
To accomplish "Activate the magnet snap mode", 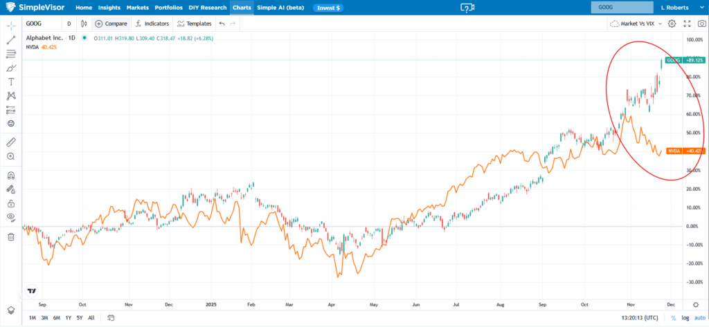I will pyautogui.click(x=11, y=175).
